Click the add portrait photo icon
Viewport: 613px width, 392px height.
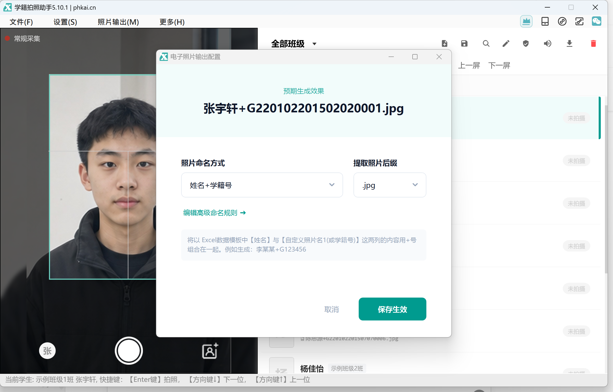(x=210, y=351)
